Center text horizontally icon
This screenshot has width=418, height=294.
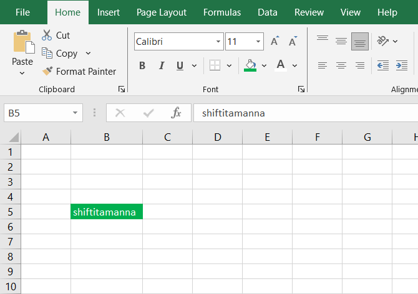point(341,65)
